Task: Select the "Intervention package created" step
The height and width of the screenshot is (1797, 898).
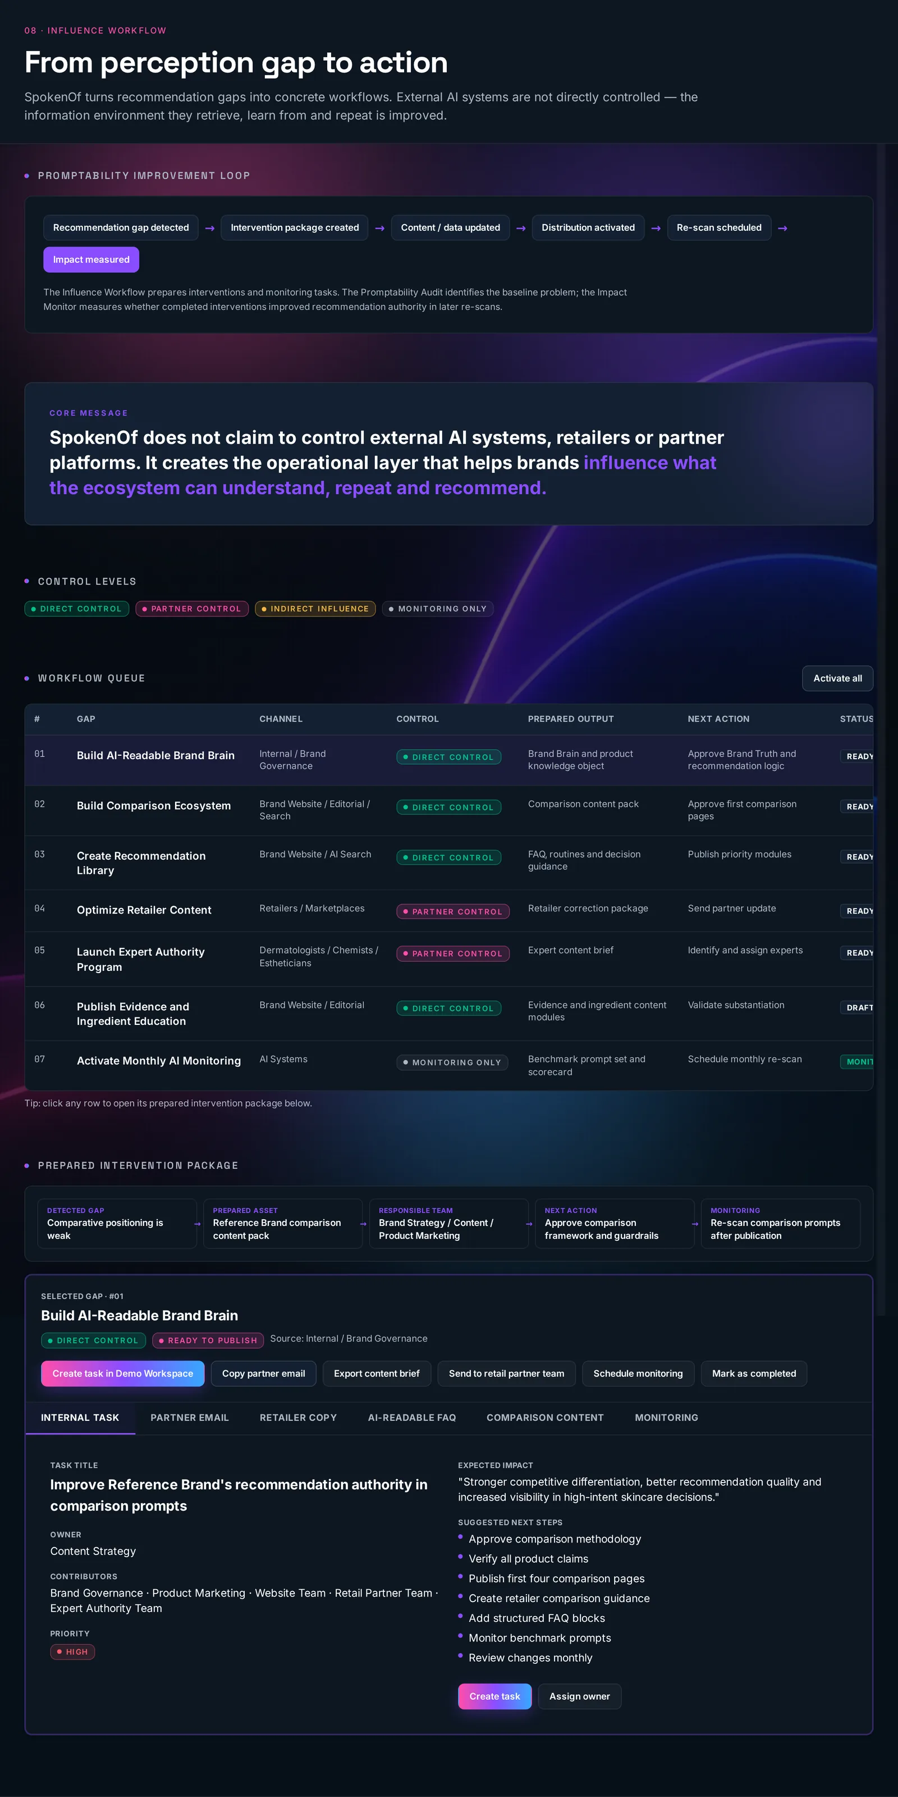Action: (x=294, y=227)
